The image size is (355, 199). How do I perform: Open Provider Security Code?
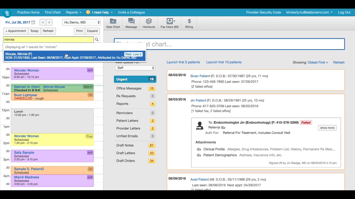pos(263,12)
